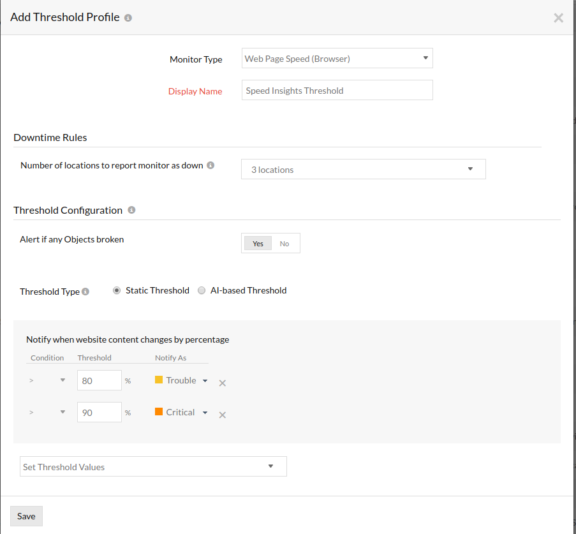Select Static Threshold radio button
Viewport: 576px width, 534px height.
pyautogui.click(x=117, y=290)
